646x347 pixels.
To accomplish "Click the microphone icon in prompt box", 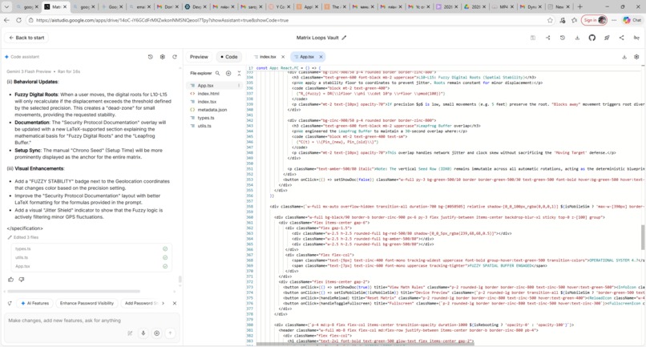I will tap(143, 333).
